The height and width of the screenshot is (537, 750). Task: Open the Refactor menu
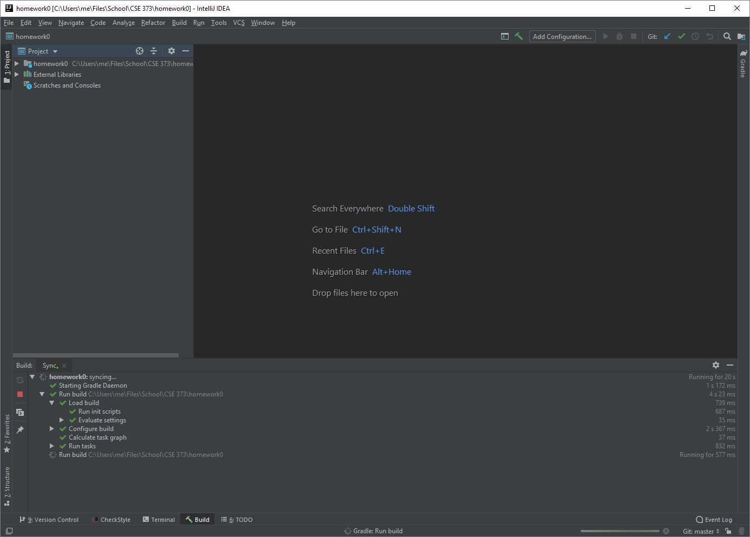tap(153, 23)
